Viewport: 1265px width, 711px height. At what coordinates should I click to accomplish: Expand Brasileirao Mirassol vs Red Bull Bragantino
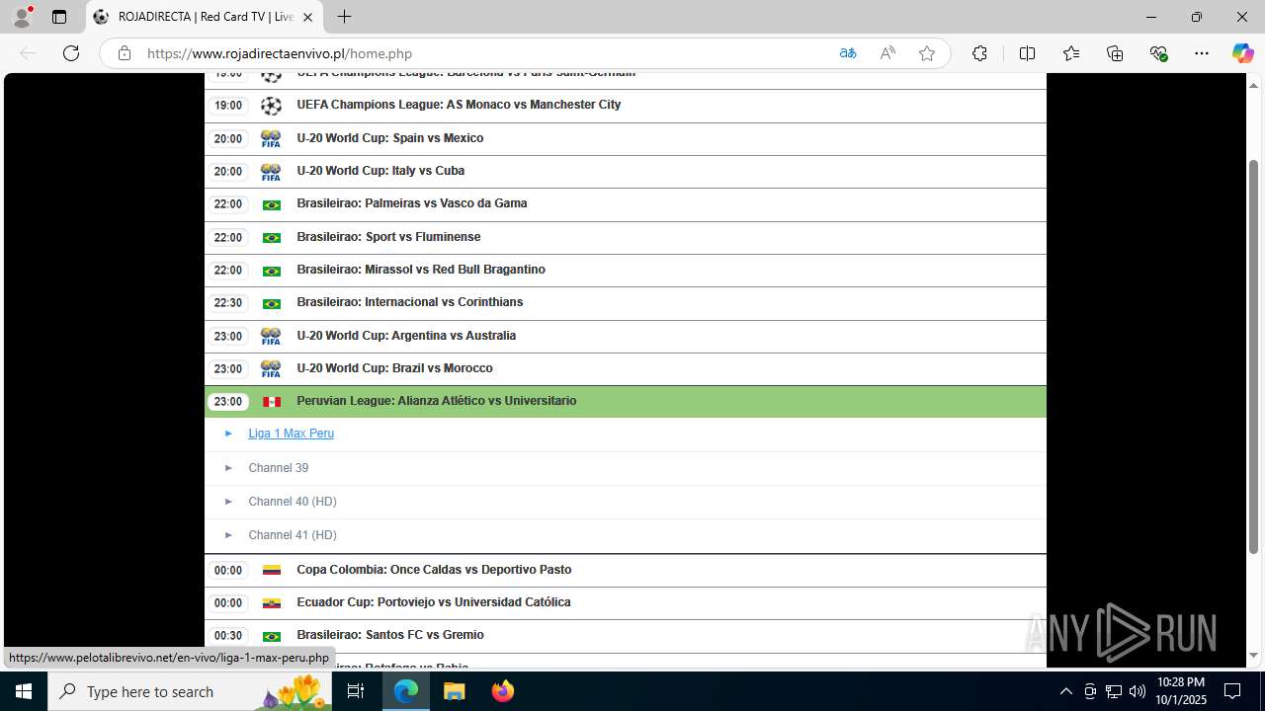(626, 271)
